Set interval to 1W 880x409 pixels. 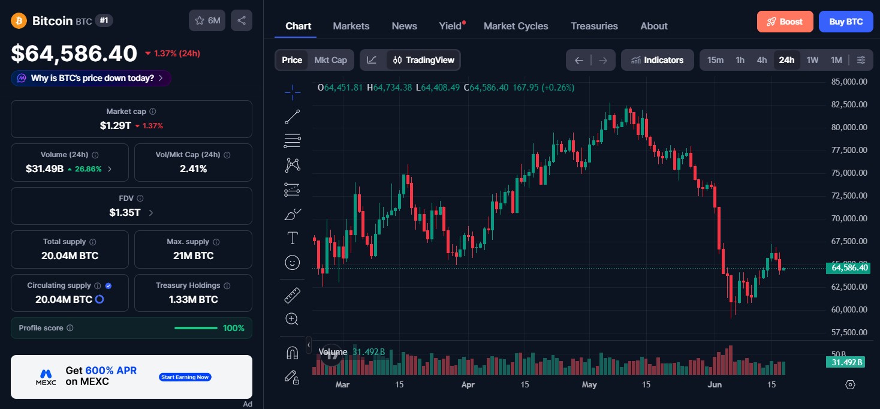point(812,60)
